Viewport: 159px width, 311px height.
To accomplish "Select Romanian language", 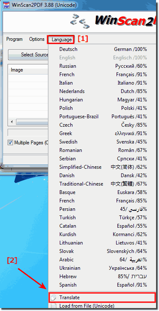I will click(x=102, y=150).
